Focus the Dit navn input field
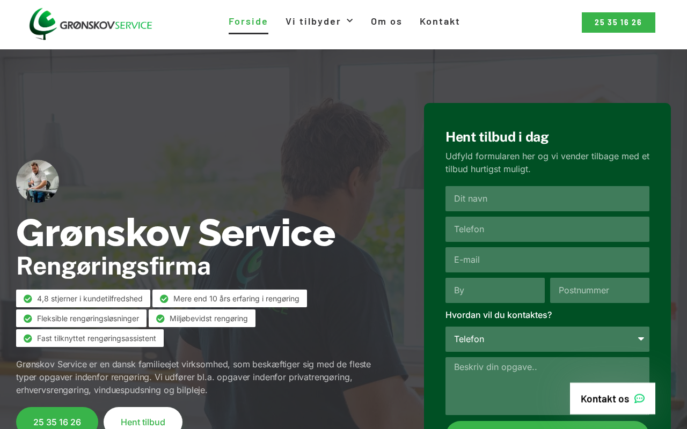Viewport: 687px width, 429px height. [x=547, y=198]
